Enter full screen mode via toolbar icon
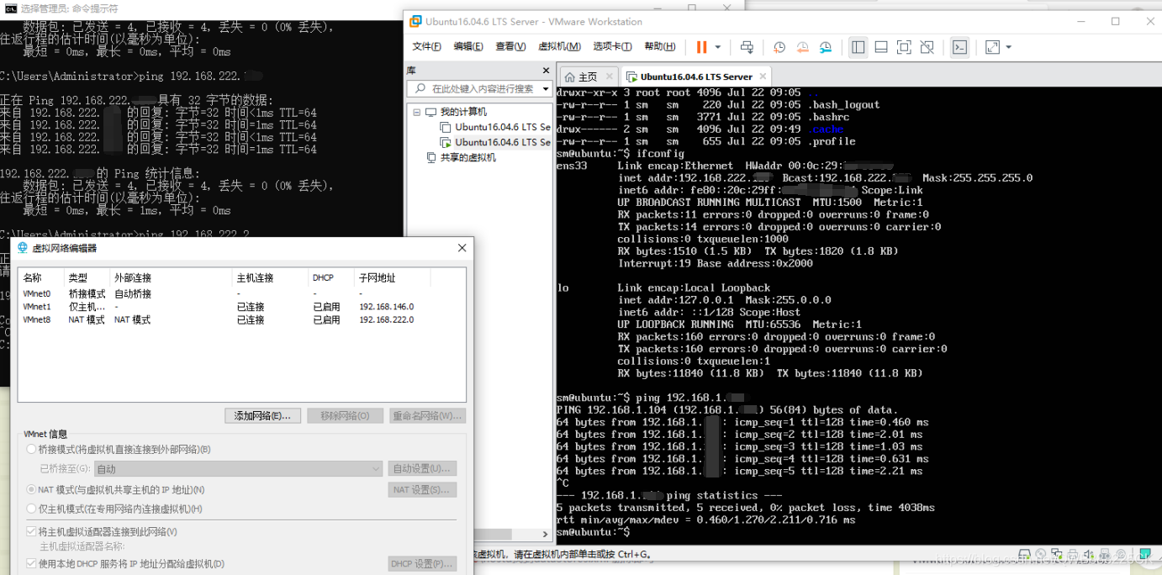 904,47
